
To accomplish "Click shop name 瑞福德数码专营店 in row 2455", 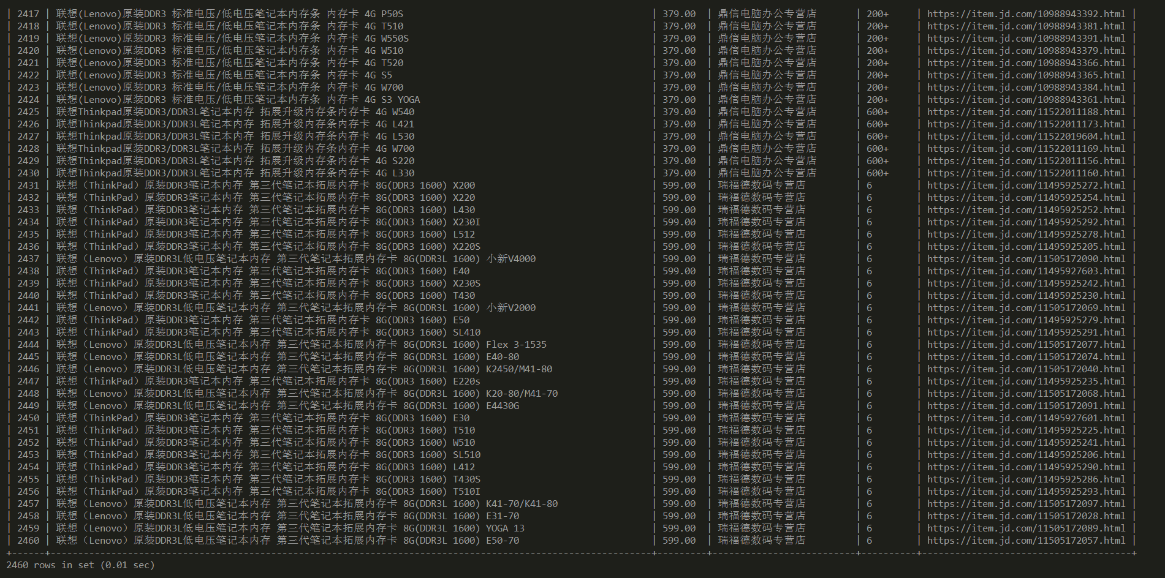I will (x=761, y=479).
